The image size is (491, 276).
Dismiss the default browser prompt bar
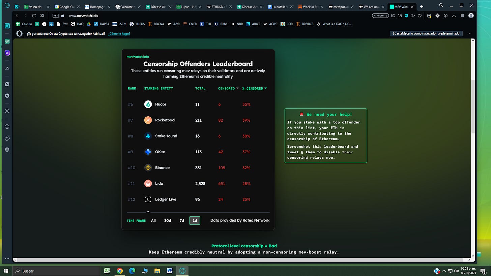pos(469,33)
